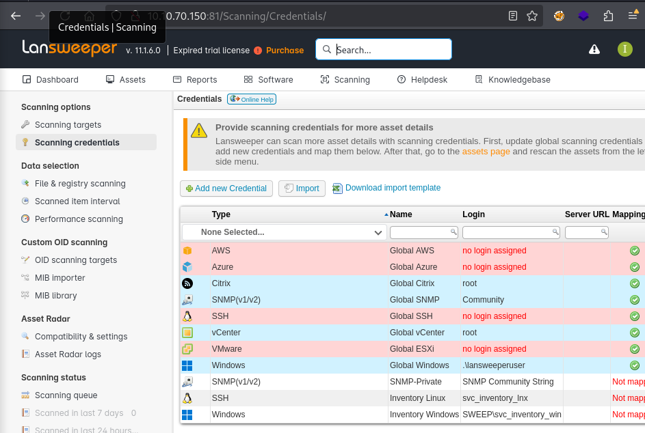645x433 pixels.
Task: Click the warning alert icon in header
Action: click(594, 49)
